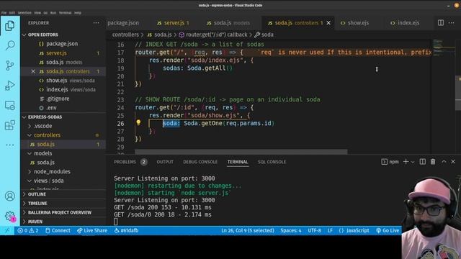Open the Extensions view icon
This screenshot has width=461, height=259.
(x=9, y=125)
